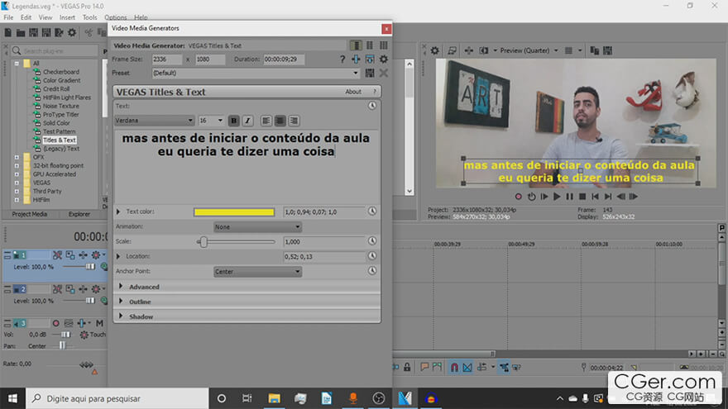The image size is (728, 409).
Task: Select ProType Titler generator
Action: (61, 115)
